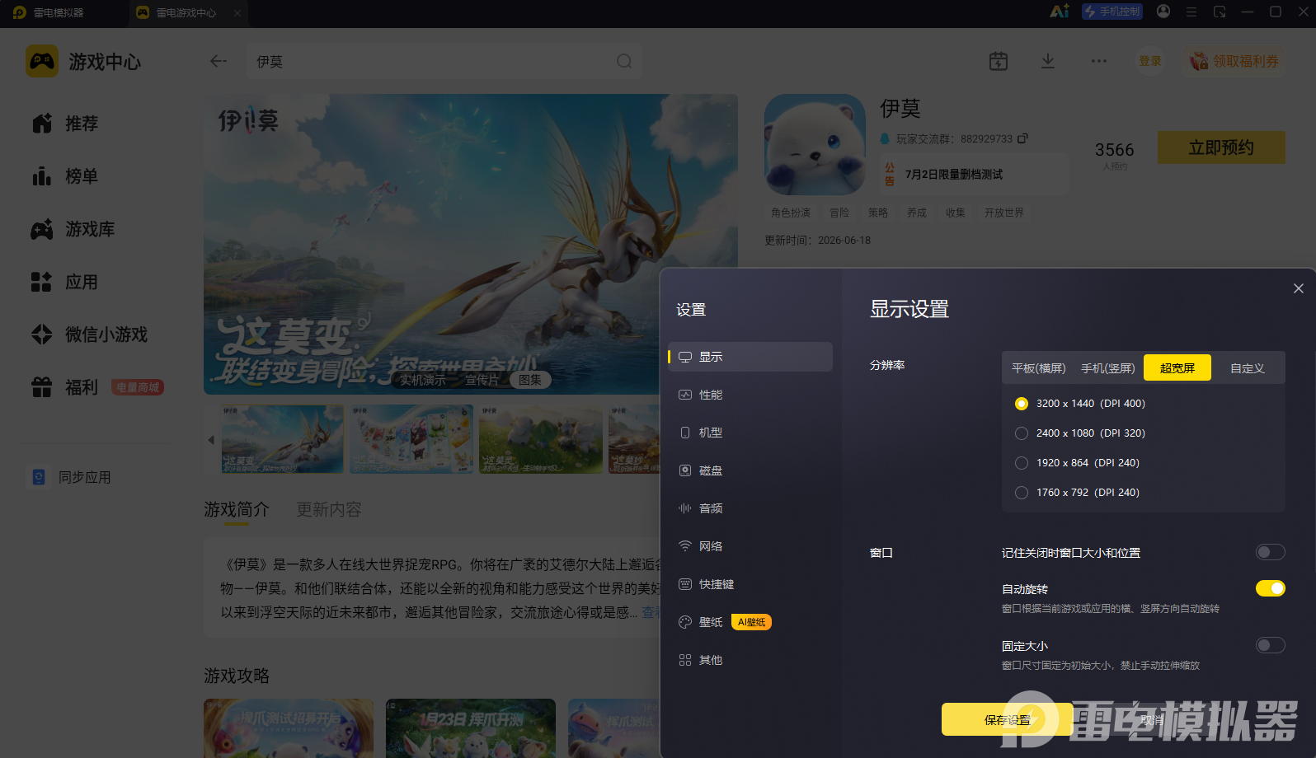Switch resolution to 平板(横屏) tab
The height and width of the screenshot is (758, 1316).
pyautogui.click(x=1038, y=368)
